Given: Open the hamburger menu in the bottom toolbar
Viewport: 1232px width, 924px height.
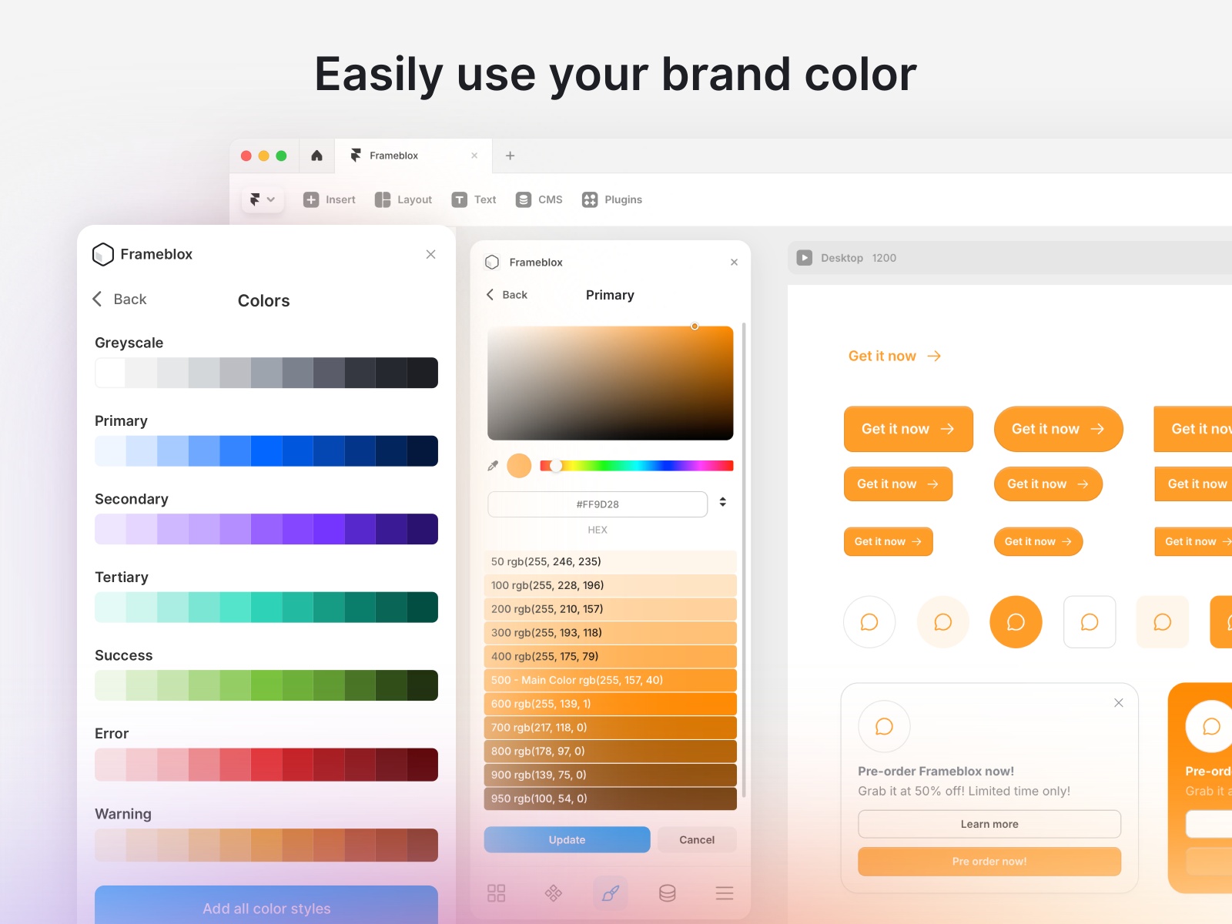Looking at the screenshot, I should [x=724, y=893].
